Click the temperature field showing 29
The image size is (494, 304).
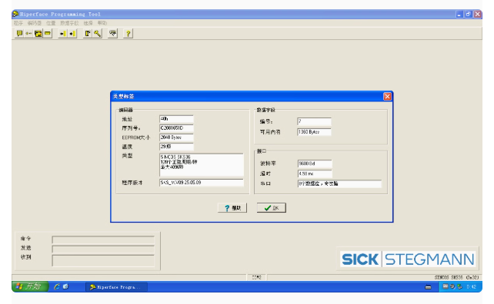coord(176,147)
